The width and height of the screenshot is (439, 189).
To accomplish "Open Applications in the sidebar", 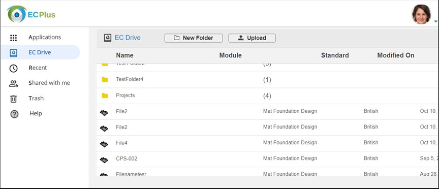I will point(45,37).
